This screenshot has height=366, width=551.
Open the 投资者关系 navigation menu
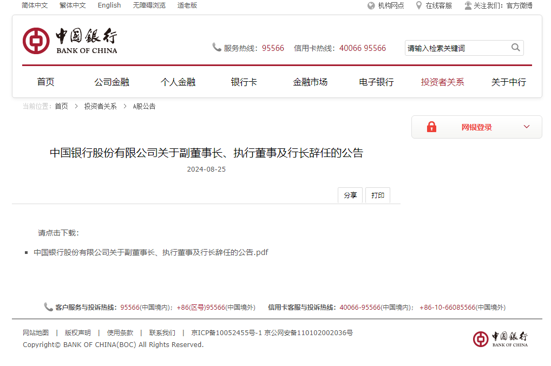coord(442,82)
